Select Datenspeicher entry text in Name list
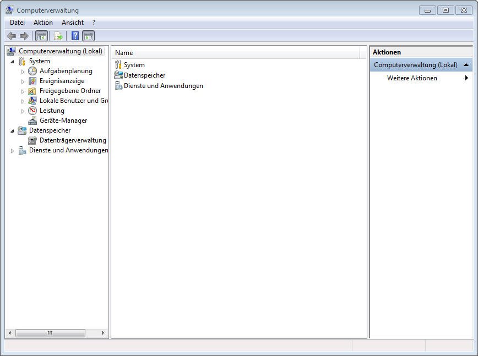478x356 pixels. click(144, 75)
